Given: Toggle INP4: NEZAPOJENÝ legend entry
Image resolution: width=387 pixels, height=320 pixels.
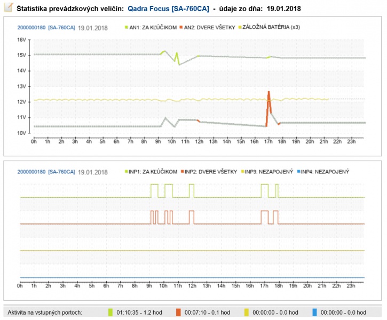Looking at the screenshot, I should (x=323, y=172).
